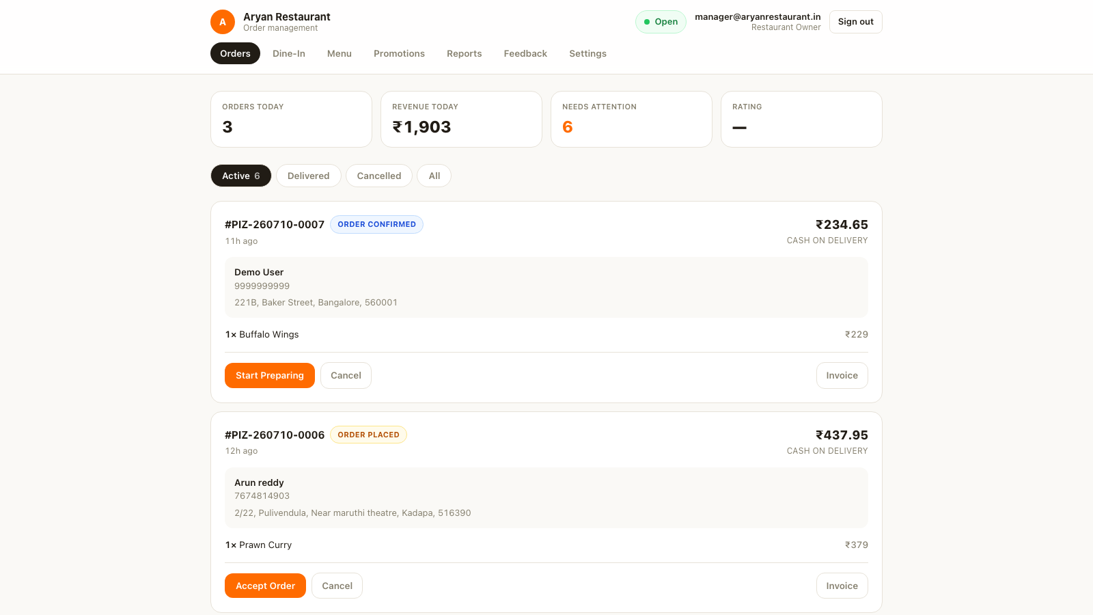Open the Feedback tab

(525, 53)
